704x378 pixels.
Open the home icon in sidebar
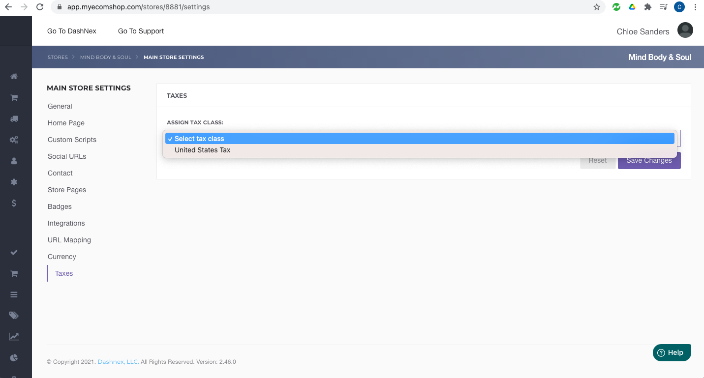pos(14,76)
